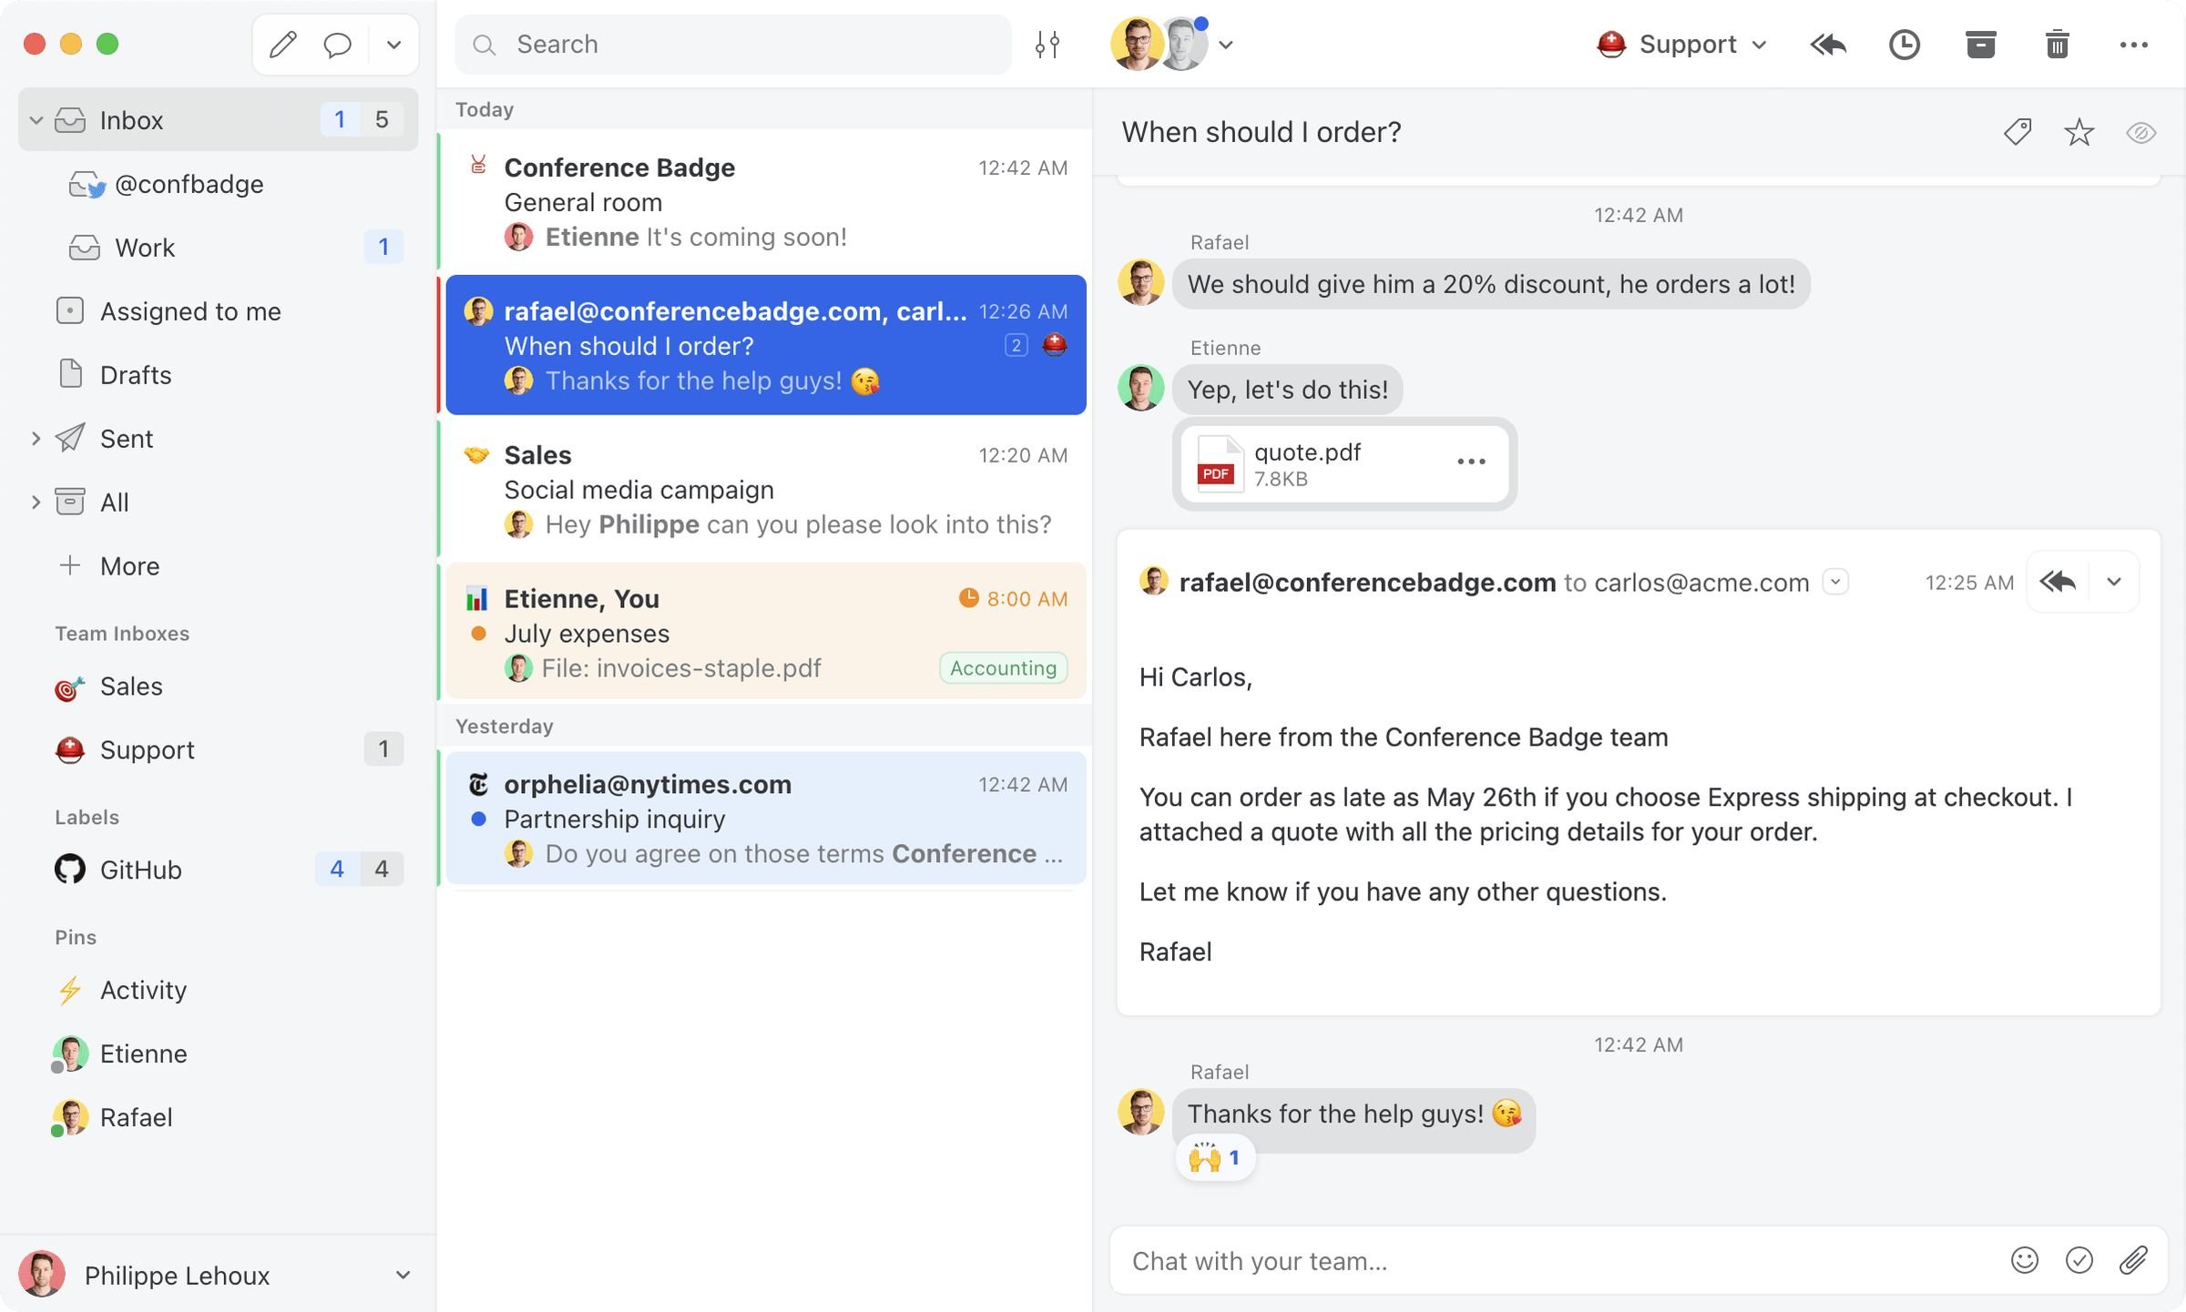
Task: Expand the recipient details for carlos@acme.com
Action: (1834, 580)
